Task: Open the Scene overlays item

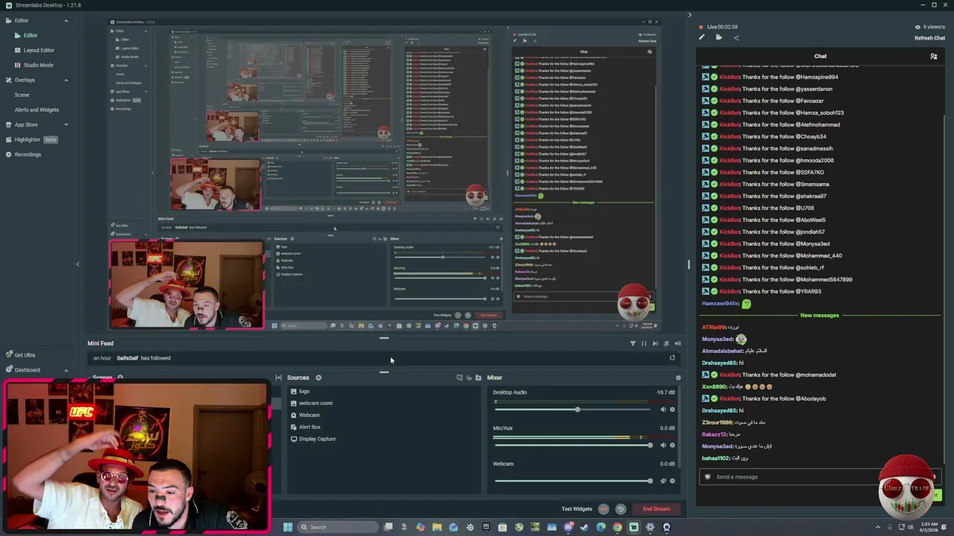Action: pos(22,95)
